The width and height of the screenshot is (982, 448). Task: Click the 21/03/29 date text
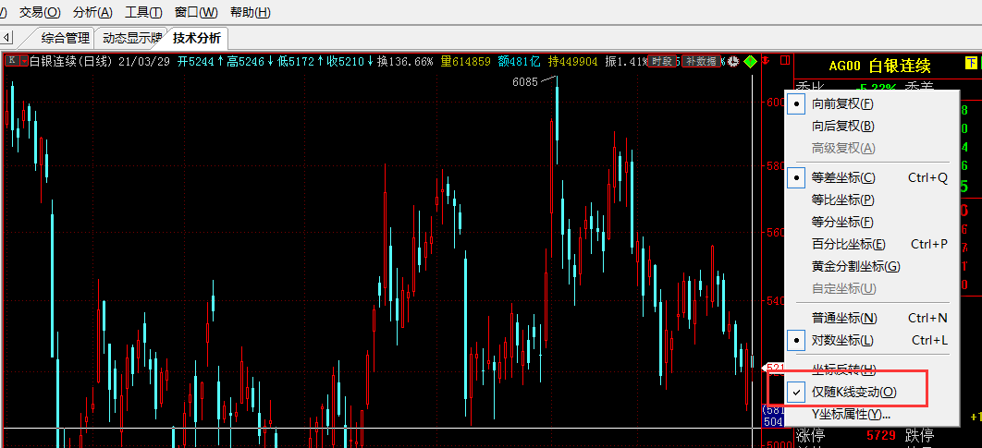[144, 61]
